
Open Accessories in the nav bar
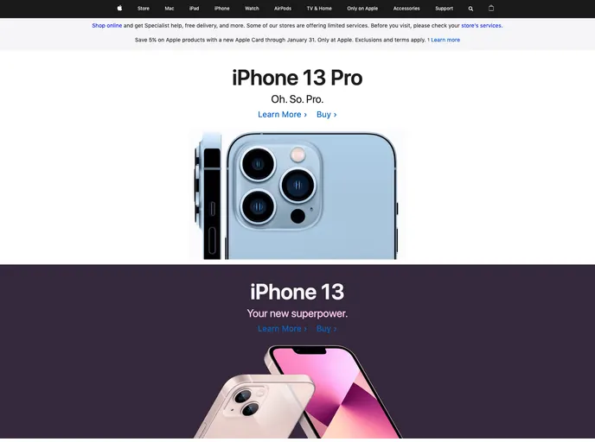[406, 9]
